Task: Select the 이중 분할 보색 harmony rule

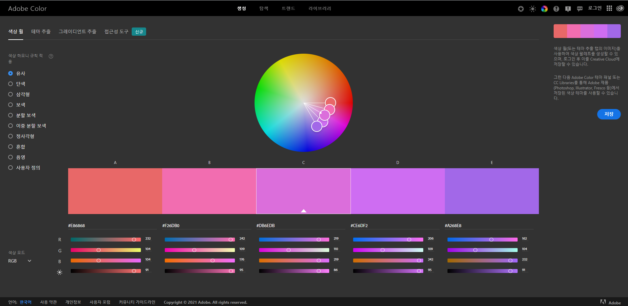Action: point(27,126)
